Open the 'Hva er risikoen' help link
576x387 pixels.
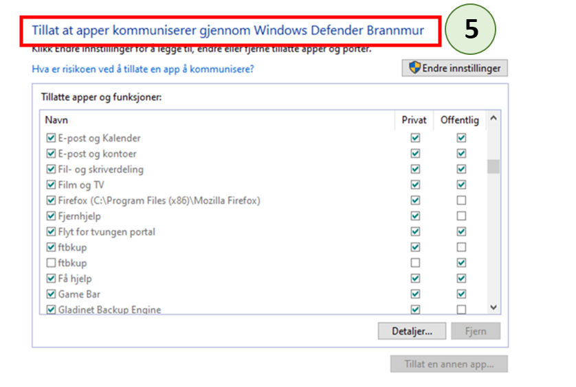tap(143, 69)
